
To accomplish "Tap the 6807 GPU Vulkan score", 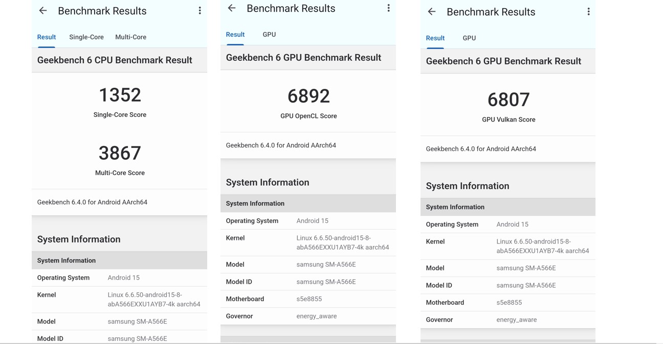I will click(x=509, y=100).
